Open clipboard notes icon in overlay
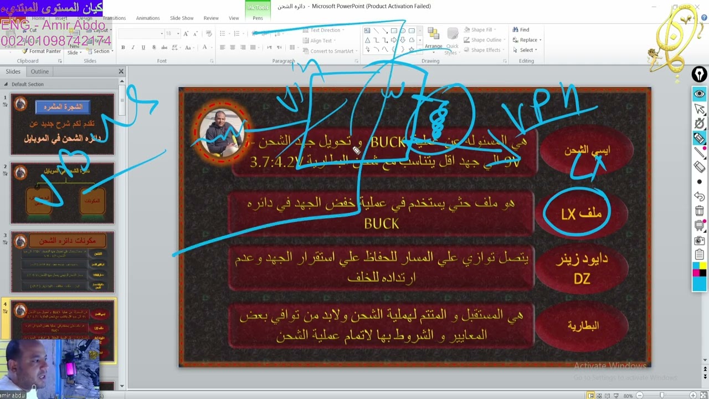The image size is (709, 399). [700, 255]
